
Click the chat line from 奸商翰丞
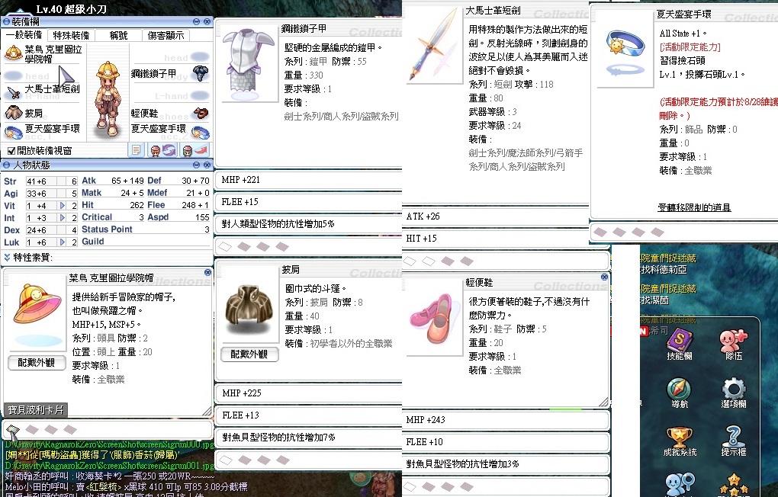point(110,476)
